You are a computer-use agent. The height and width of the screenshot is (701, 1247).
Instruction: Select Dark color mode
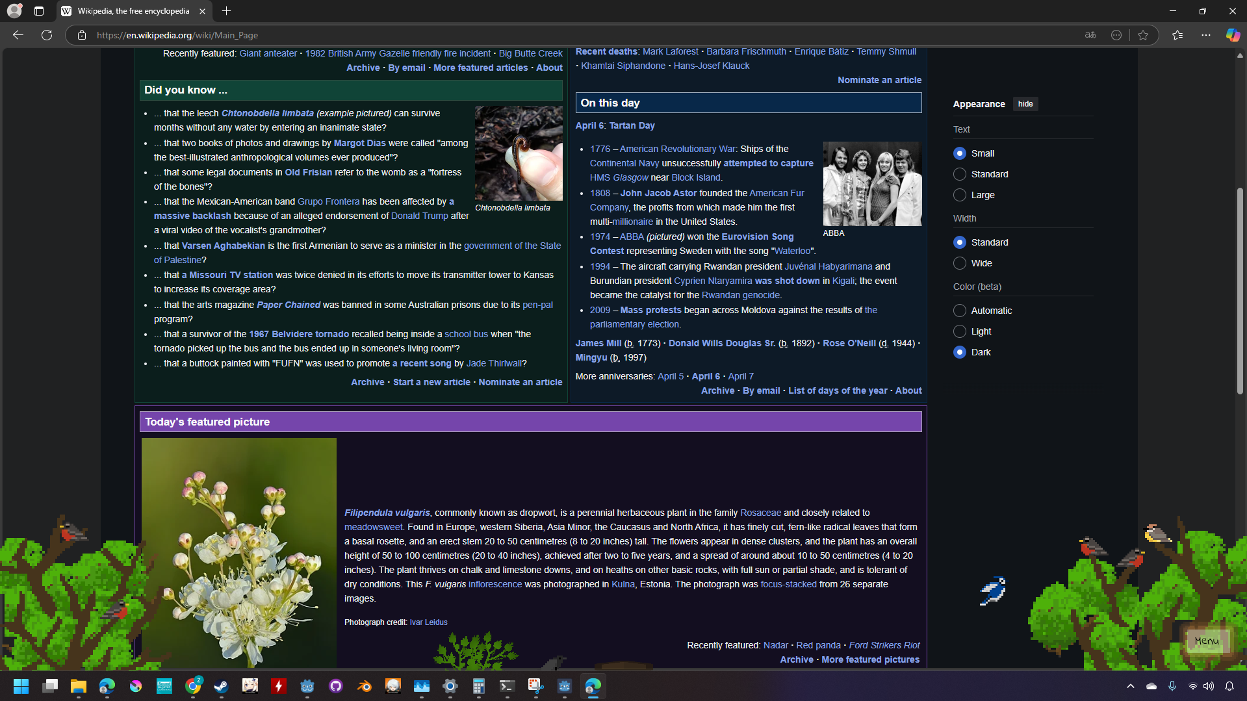pyautogui.click(x=960, y=352)
